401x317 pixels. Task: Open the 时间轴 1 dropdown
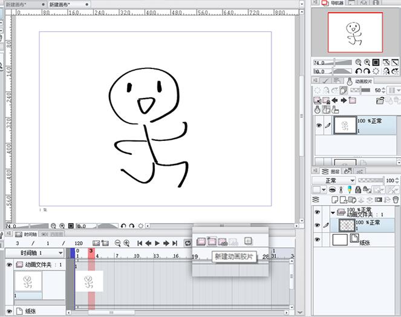tap(60, 253)
